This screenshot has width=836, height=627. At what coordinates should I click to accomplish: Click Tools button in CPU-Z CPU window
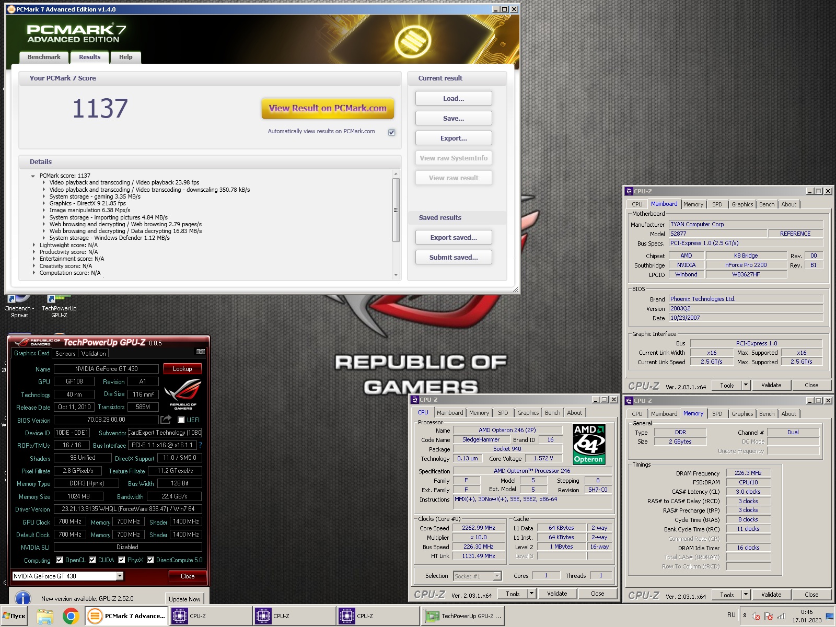(513, 594)
